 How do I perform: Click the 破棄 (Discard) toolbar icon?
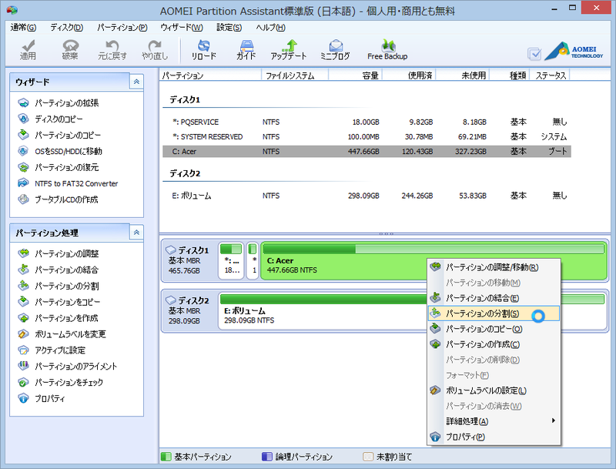(x=70, y=50)
